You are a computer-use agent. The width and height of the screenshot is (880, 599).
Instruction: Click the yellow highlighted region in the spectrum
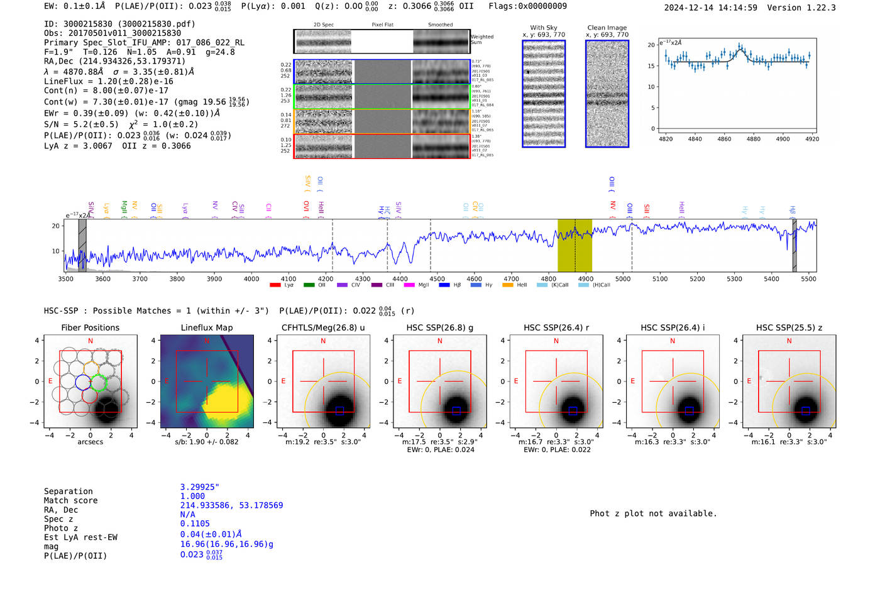(x=575, y=245)
